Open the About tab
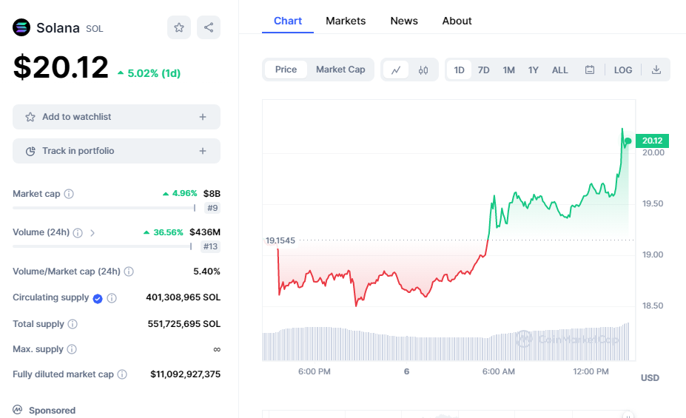Screen dimensions: 686x418 pyautogui.click(x=457, y=21)
